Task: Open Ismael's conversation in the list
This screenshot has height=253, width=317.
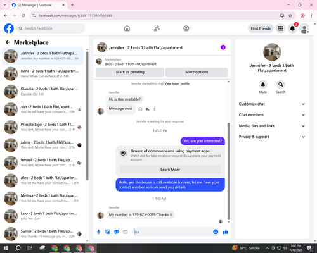Action: (x=42, y=163)
